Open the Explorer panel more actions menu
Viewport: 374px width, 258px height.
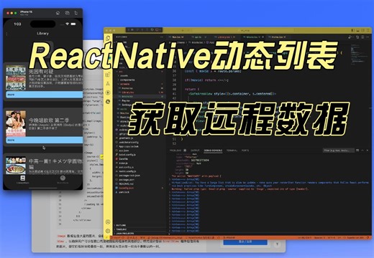162,37
